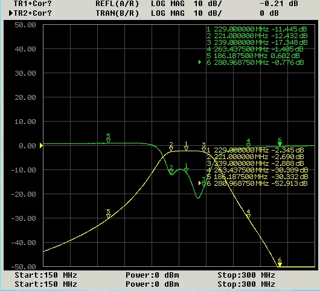Select the active TR2+Cor? trace label
320x291 pixels.
tap(33, 13)
